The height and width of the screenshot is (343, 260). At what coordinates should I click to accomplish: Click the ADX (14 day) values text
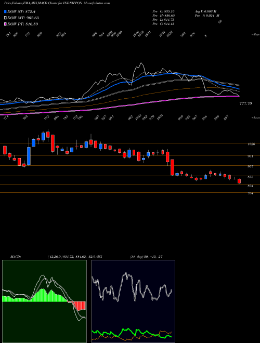coord(146,257)
